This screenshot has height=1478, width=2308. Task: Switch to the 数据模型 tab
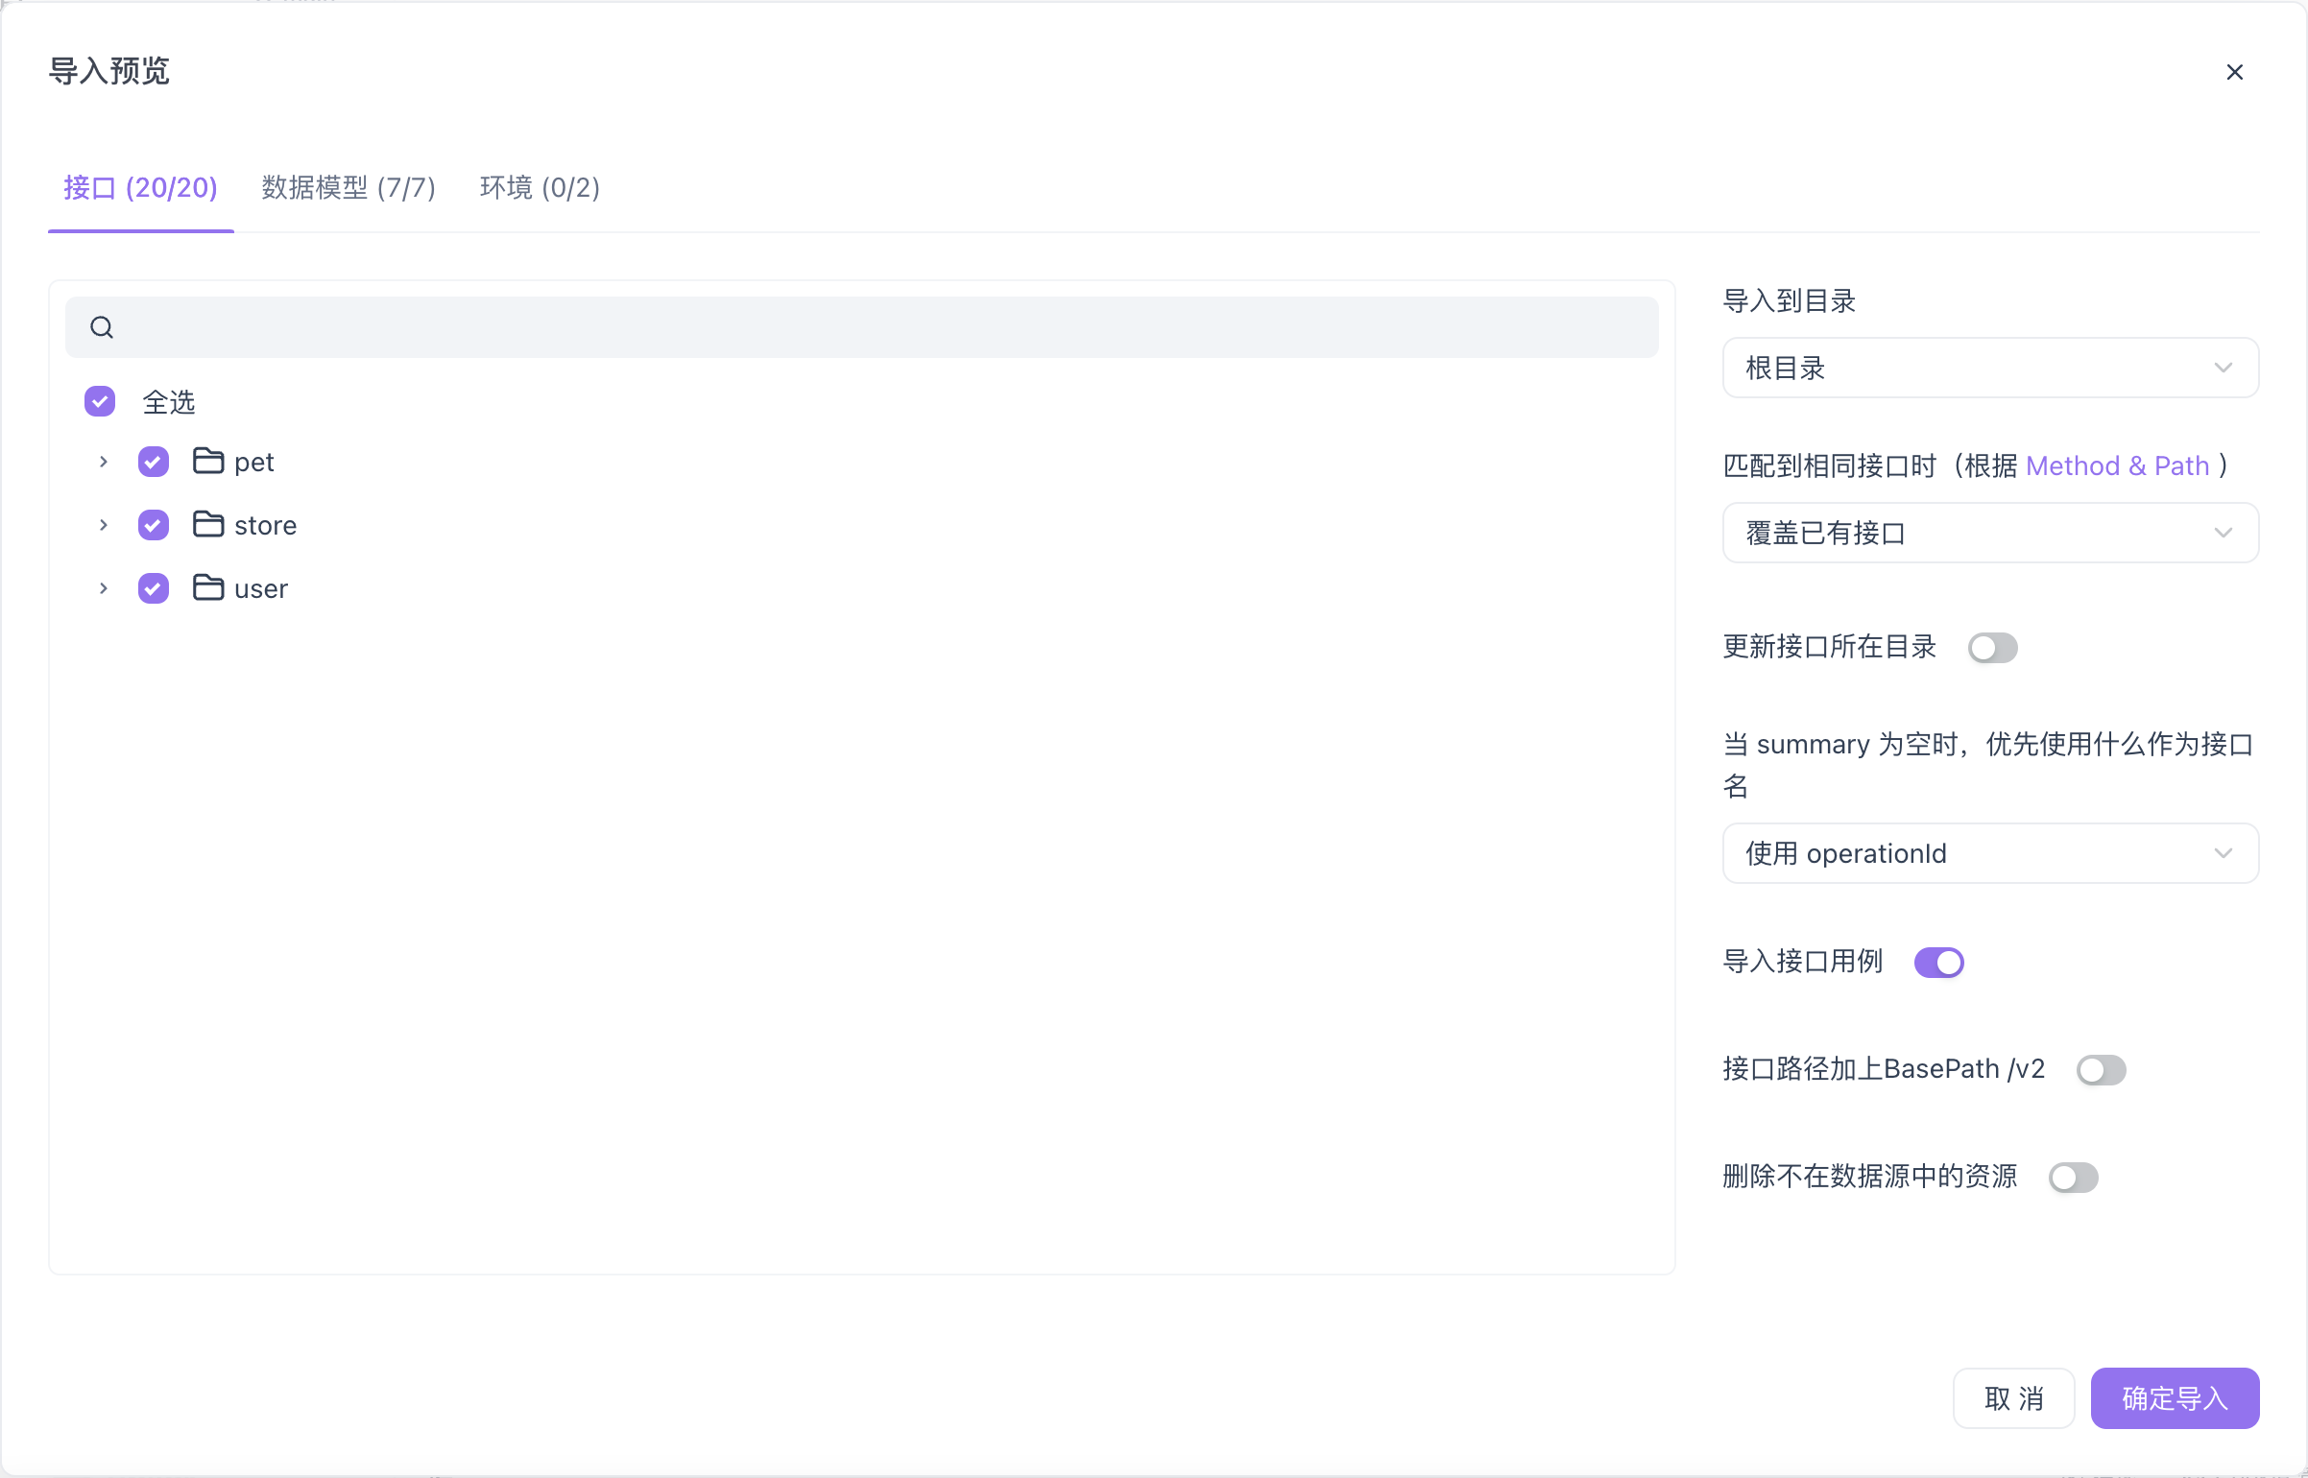click(347, 188)
